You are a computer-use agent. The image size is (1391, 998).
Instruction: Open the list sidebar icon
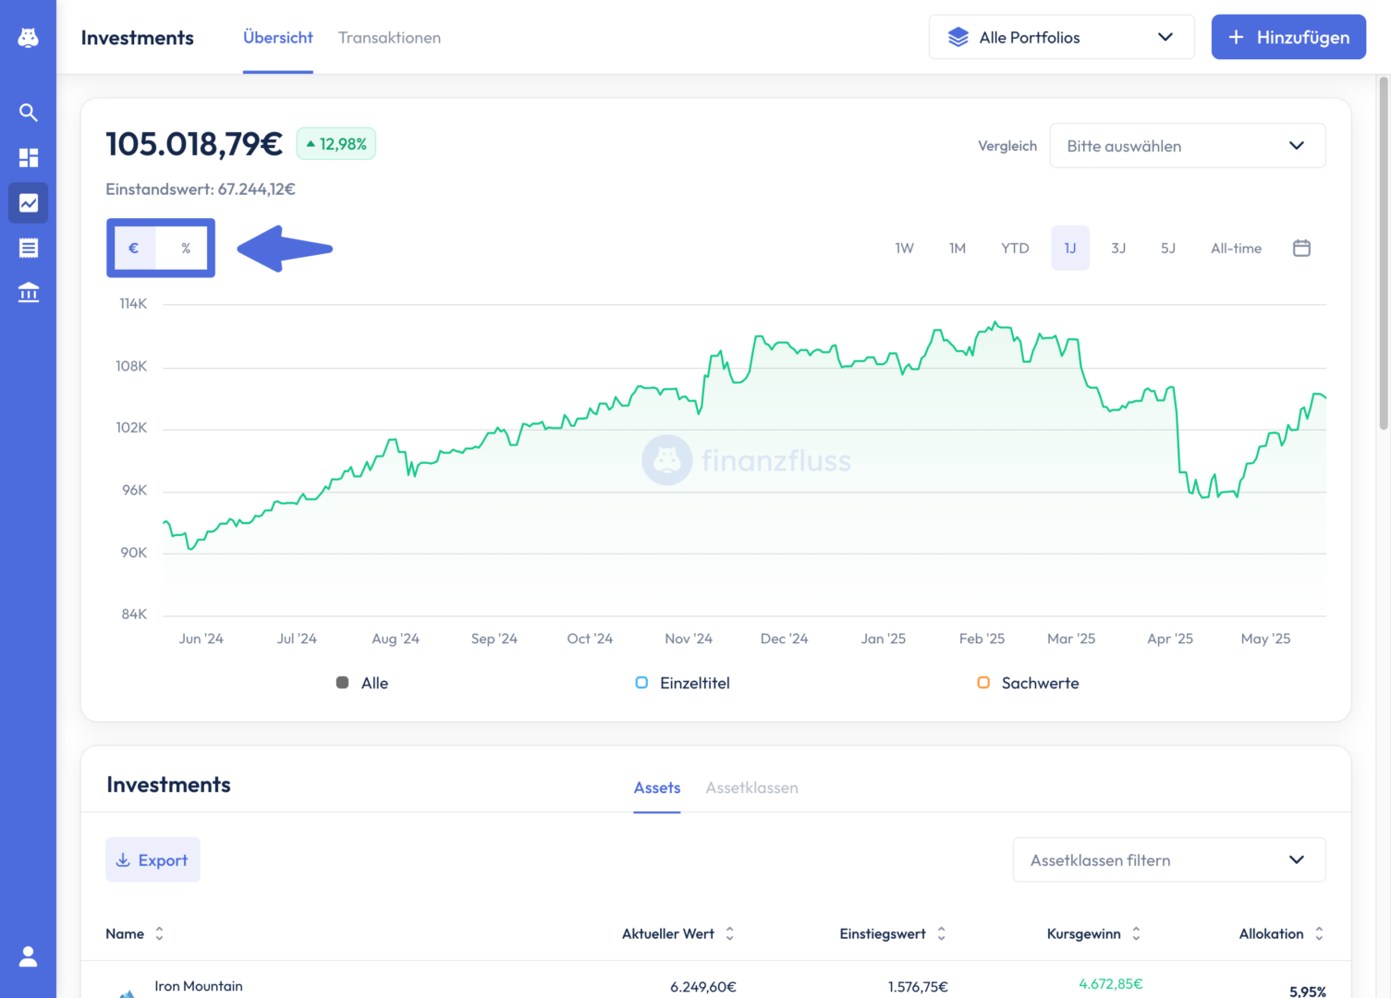click(29, 248)
